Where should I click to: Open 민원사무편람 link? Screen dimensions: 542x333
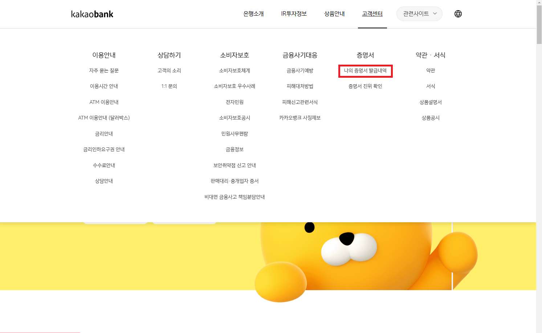click(x=235, y=134)
